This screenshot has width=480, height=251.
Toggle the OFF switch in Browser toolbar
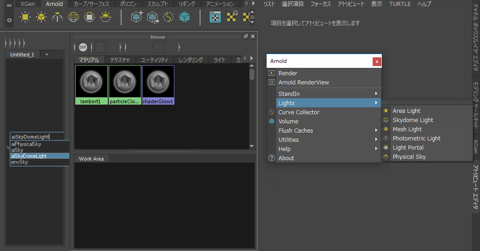[83, 47]
